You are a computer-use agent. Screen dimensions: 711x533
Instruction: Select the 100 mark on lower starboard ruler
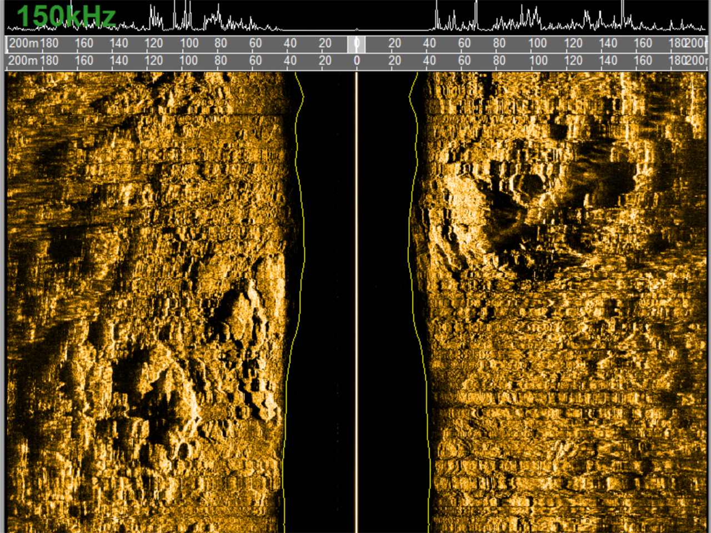537,61
